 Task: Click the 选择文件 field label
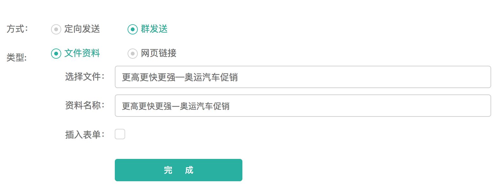tap(85, 77)
